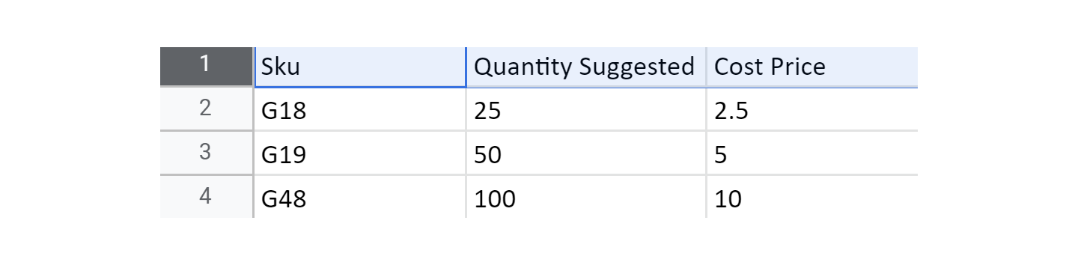This screenshot has width=1078, height=271.
Task: Select the quantity cell showing 25
Action: (586, 110)
